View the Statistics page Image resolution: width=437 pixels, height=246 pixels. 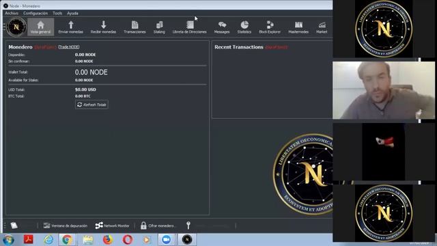coord(244,27)
